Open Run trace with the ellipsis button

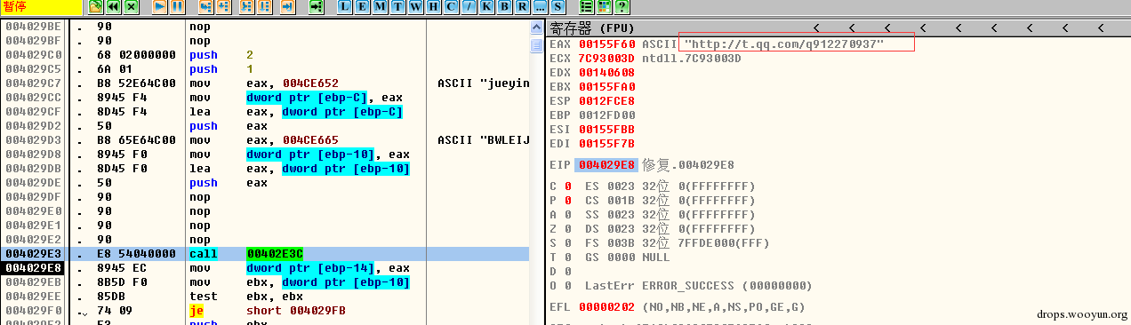pyautogui.click(x=540, y=6)
